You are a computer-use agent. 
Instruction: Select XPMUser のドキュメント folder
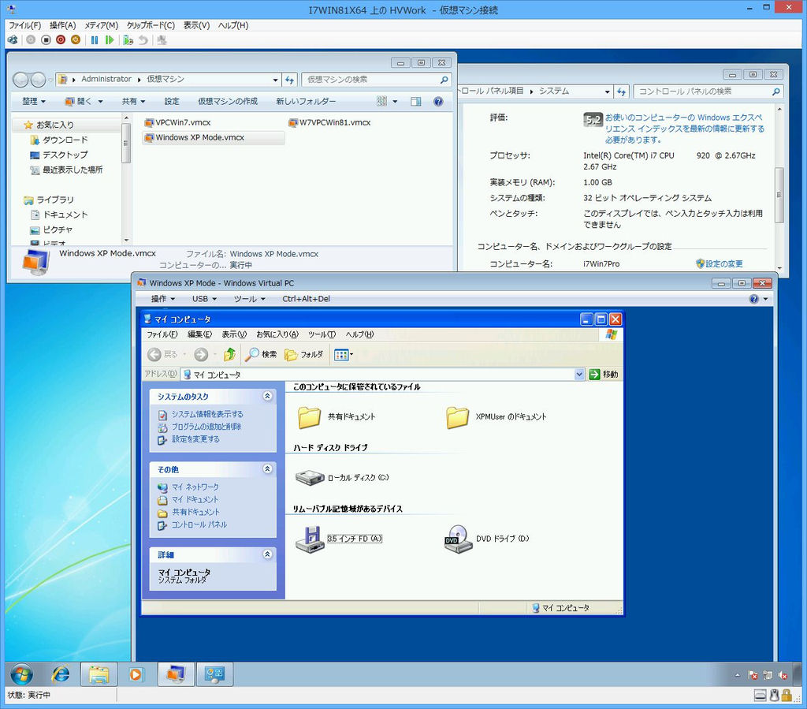496,416
